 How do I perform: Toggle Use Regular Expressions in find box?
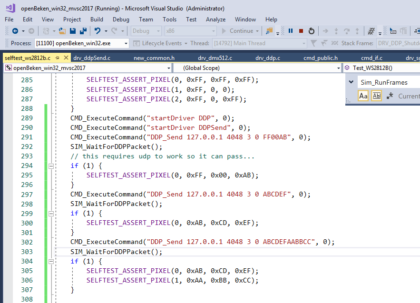(390, 96)
